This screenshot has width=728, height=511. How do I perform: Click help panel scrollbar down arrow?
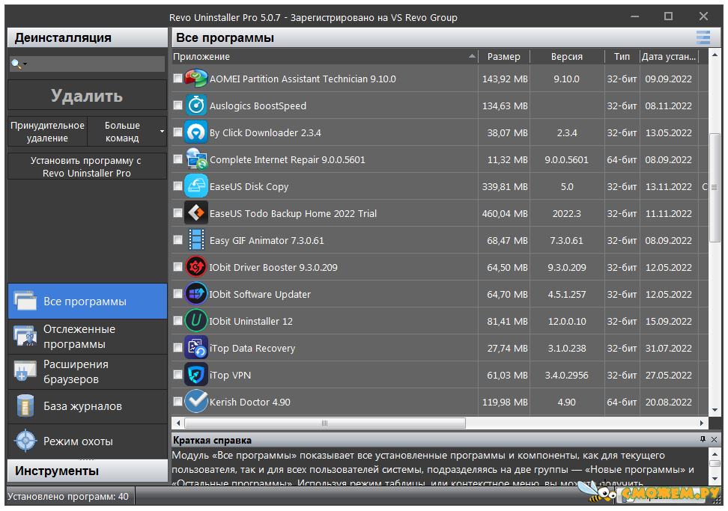pyautogui.click(x=715, y=477)
